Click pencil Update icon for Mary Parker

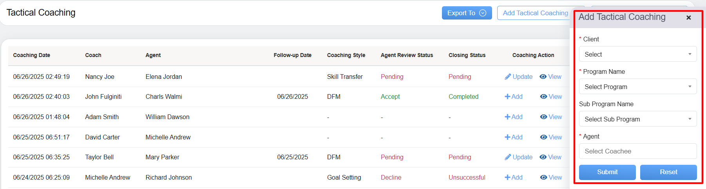[508, 157]
